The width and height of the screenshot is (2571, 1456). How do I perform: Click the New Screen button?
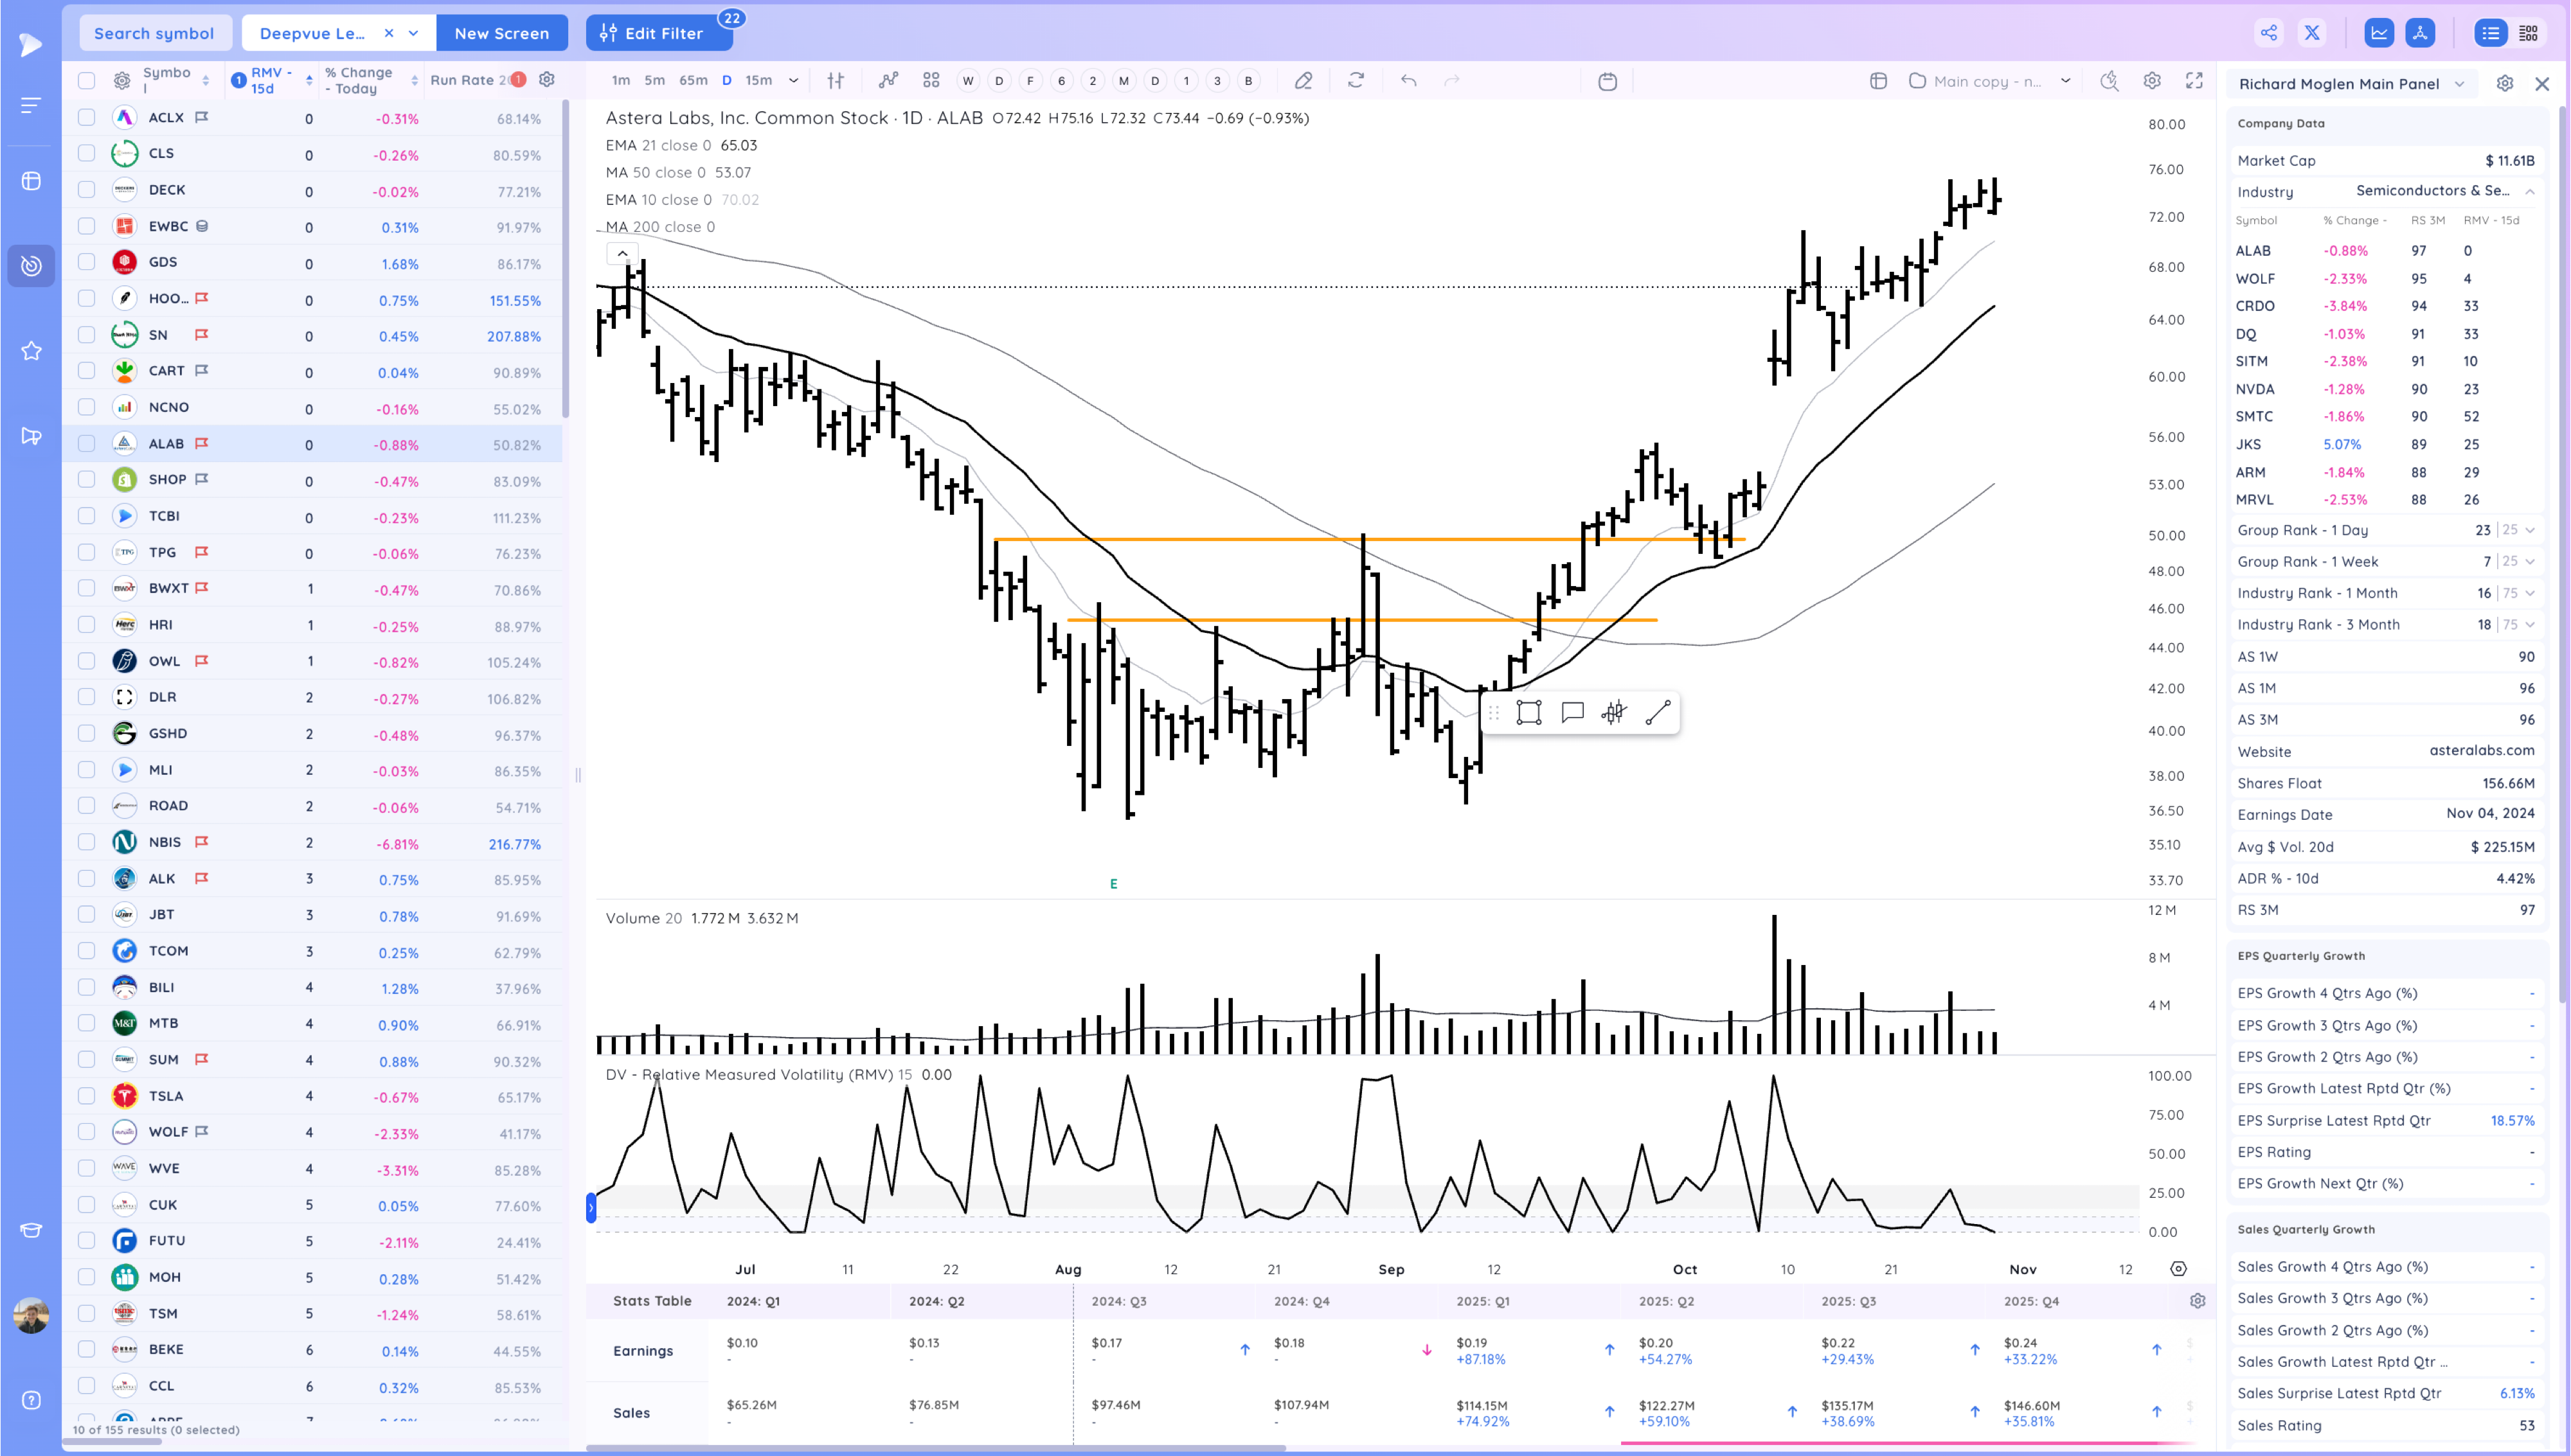[x=501, y=33]
